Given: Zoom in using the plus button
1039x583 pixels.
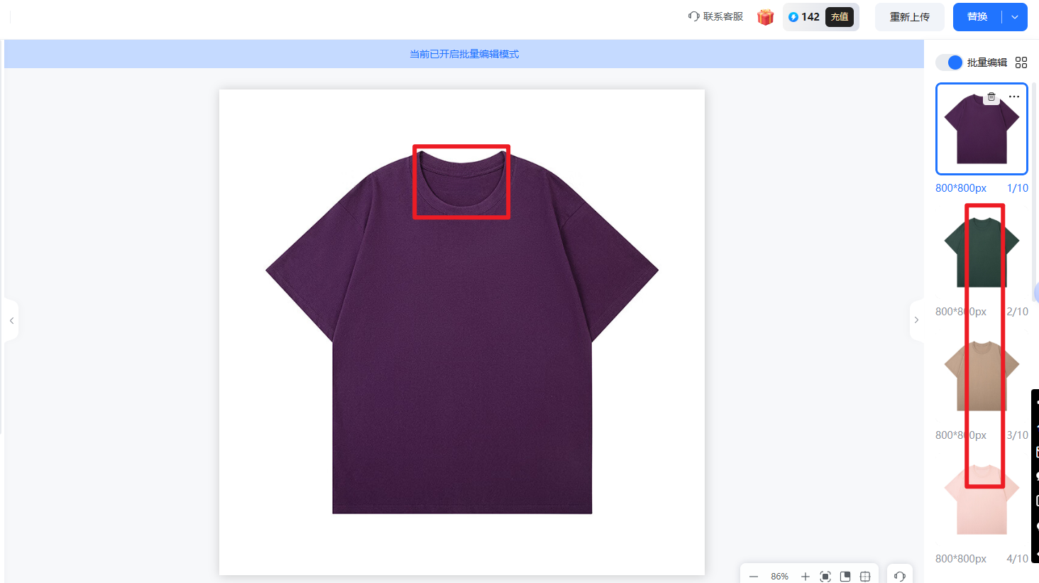Looking at the screenshot, I should (806, 577).
